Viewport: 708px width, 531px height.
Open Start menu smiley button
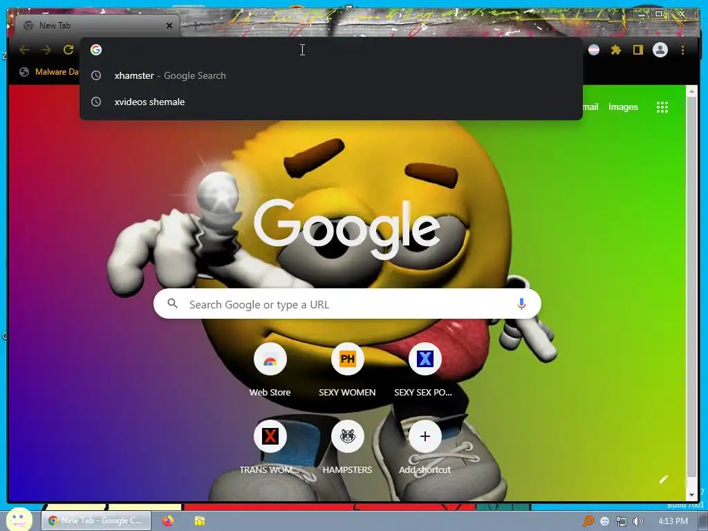19,519
